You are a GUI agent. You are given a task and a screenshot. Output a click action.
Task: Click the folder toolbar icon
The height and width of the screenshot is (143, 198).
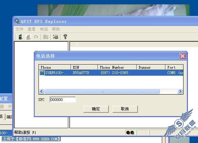[46, 37]
